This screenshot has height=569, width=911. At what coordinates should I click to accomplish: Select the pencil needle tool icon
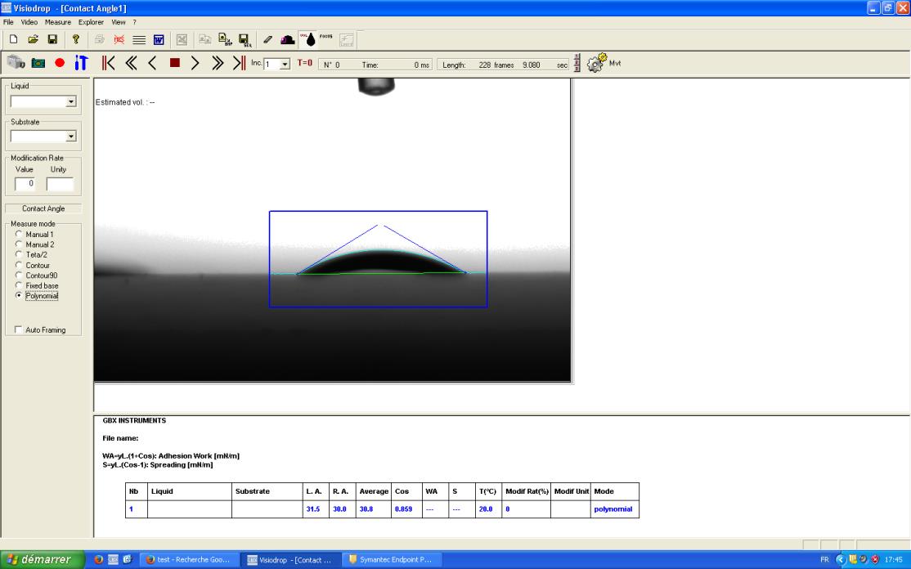267,39
